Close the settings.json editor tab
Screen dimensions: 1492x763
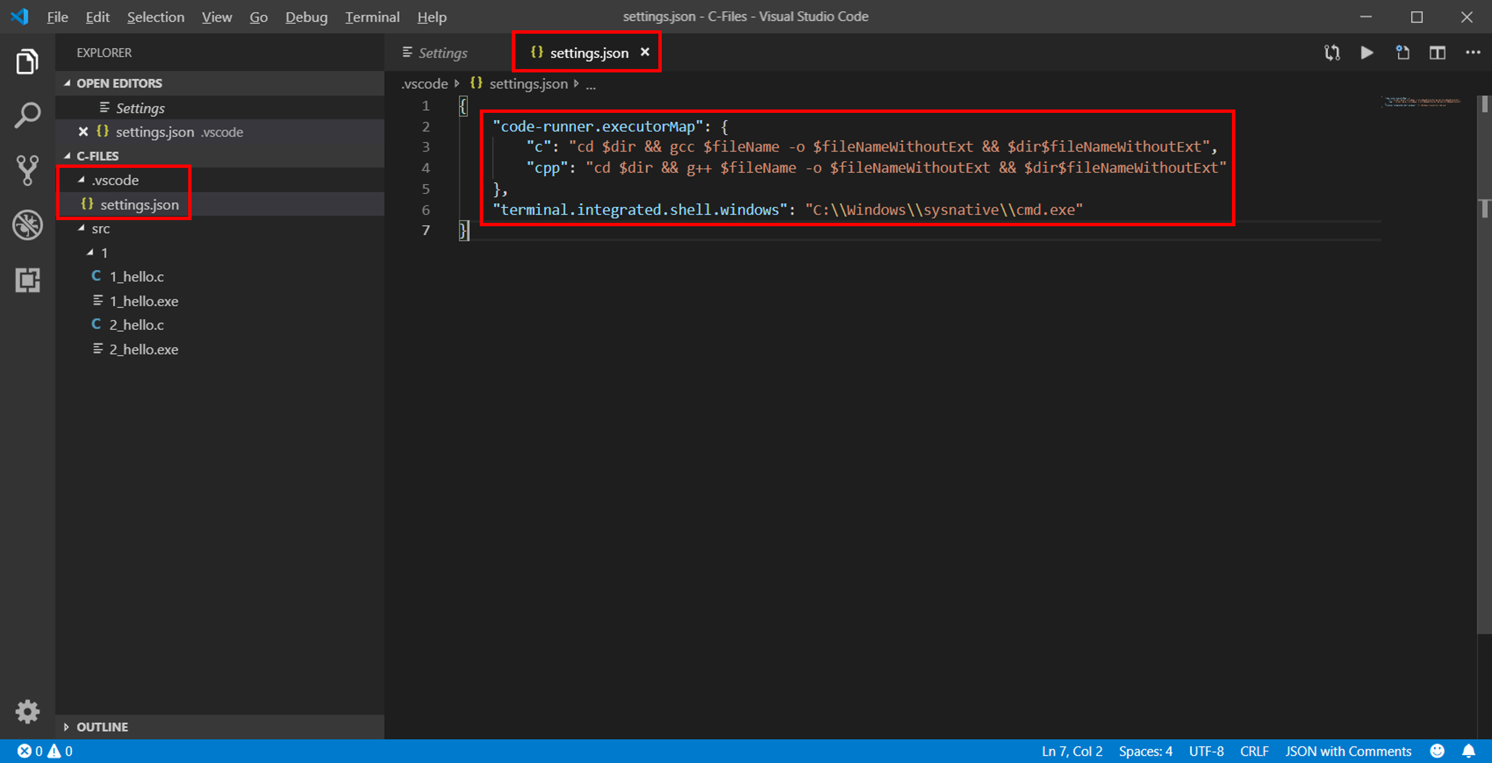pyautogui.click(x=645, y=52)
